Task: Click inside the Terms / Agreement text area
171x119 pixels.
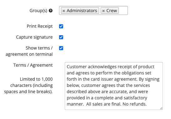Action: pos(114,86)
